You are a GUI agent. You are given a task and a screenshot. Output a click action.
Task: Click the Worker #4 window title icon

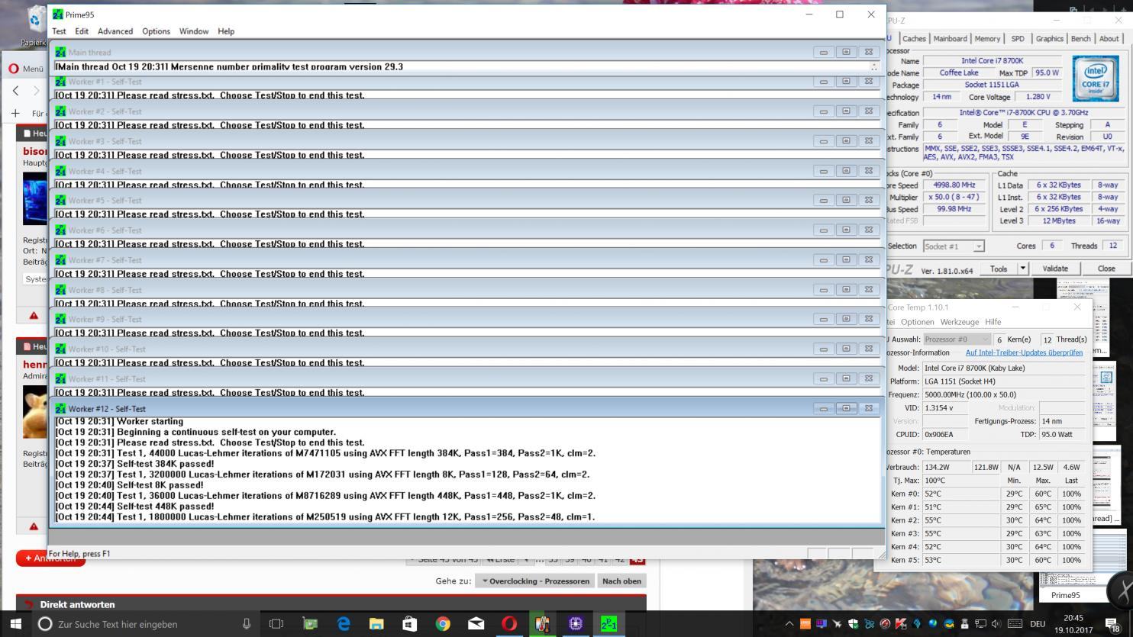point(60,171)
